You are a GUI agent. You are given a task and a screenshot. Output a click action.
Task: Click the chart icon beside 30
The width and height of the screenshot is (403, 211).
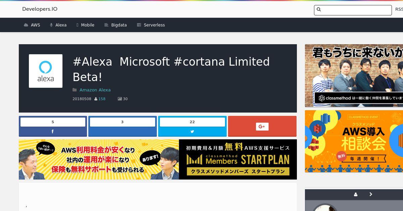tap(120, 99)
